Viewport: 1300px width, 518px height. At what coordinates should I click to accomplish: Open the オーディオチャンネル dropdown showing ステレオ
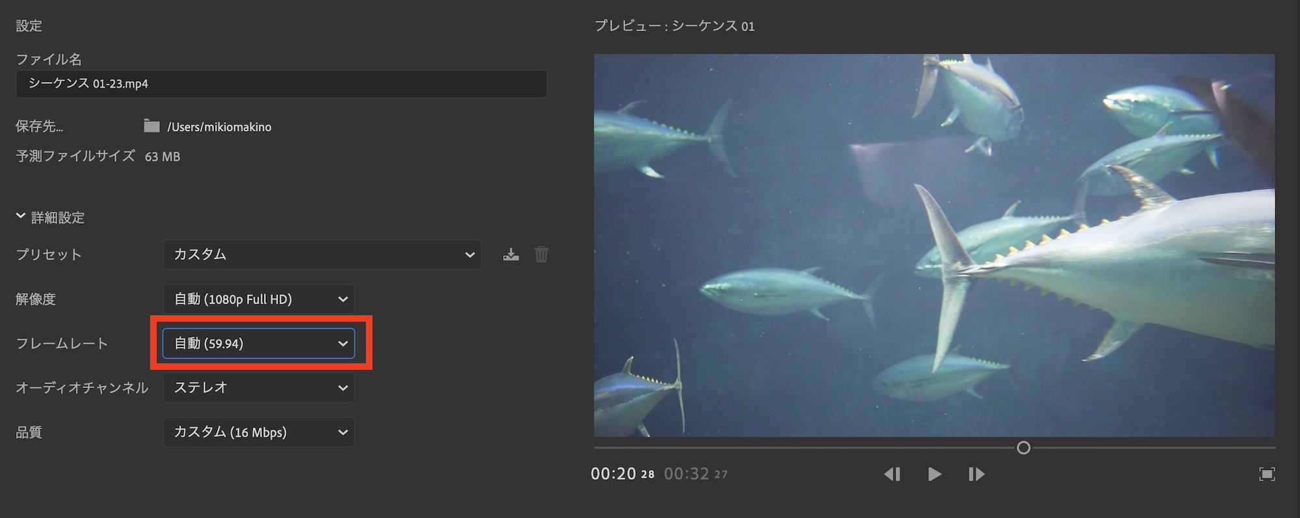click(259, 388)
